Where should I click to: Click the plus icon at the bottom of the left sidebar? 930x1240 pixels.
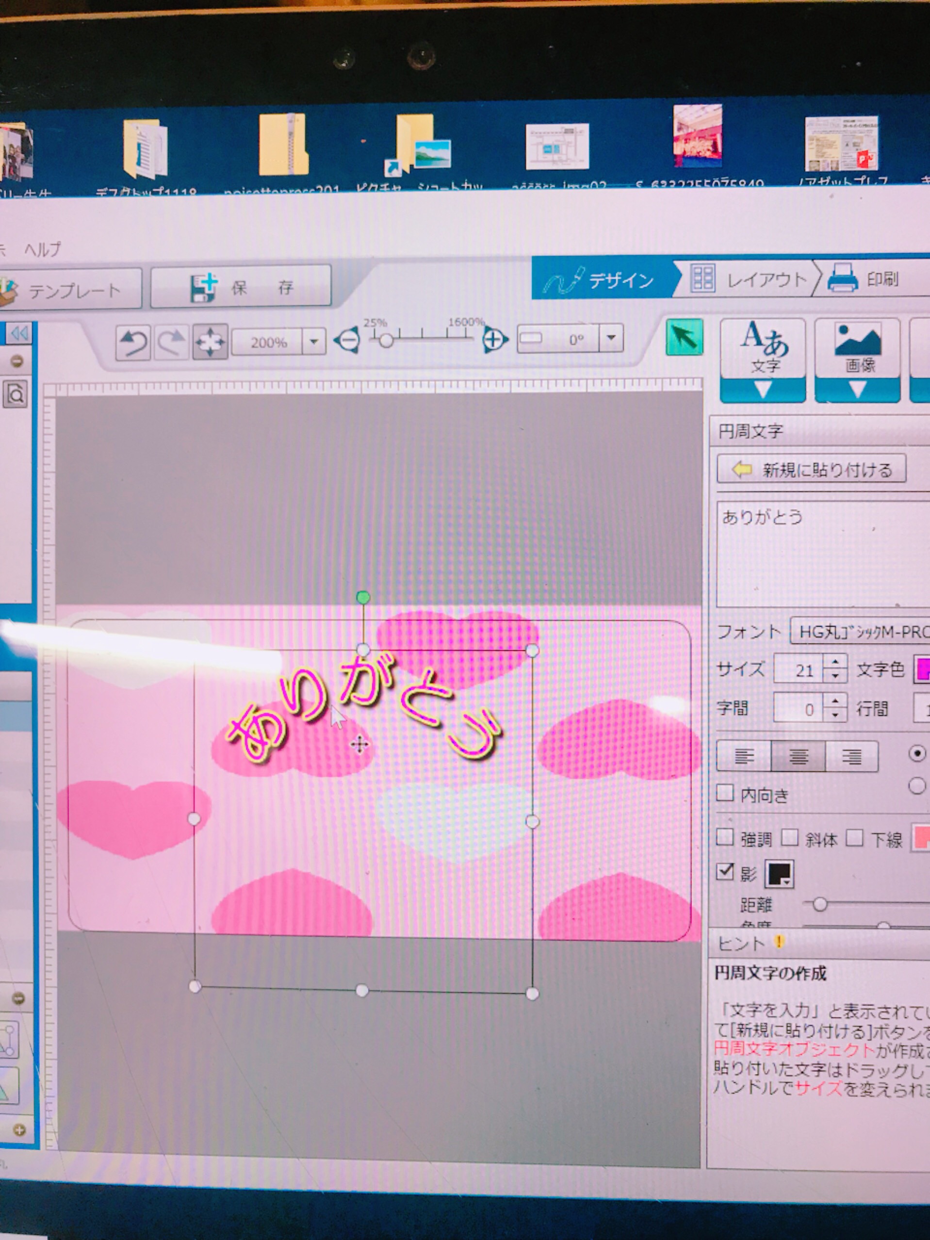point(19,1130)
